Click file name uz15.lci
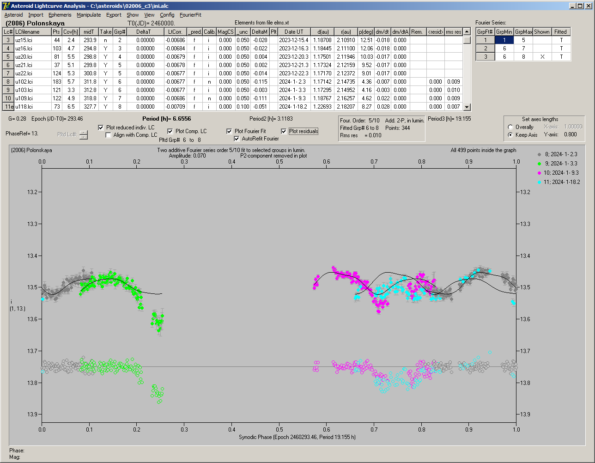Image resolution: width=595 pixels, height=463 pixels. pyautogui.click(x=24, y=40)
